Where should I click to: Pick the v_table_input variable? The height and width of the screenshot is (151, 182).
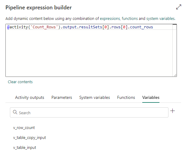pos(25,147)
